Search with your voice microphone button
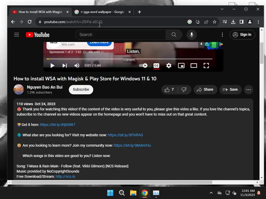The height and width of the screenshot is (199, 266). (x=191, y=35)
